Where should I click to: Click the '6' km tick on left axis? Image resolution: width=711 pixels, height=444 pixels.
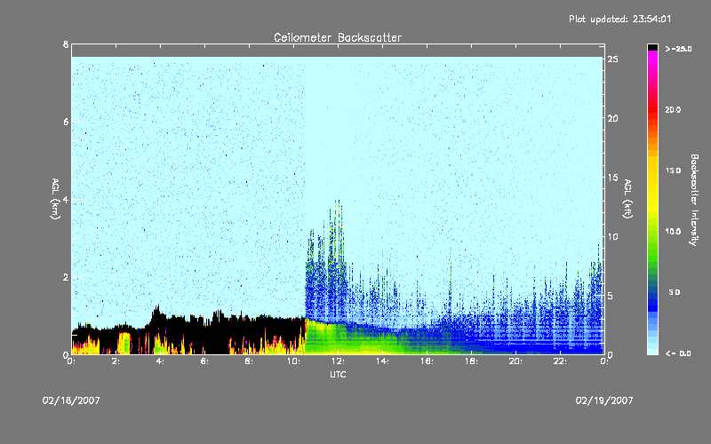[x=66, y=122]
